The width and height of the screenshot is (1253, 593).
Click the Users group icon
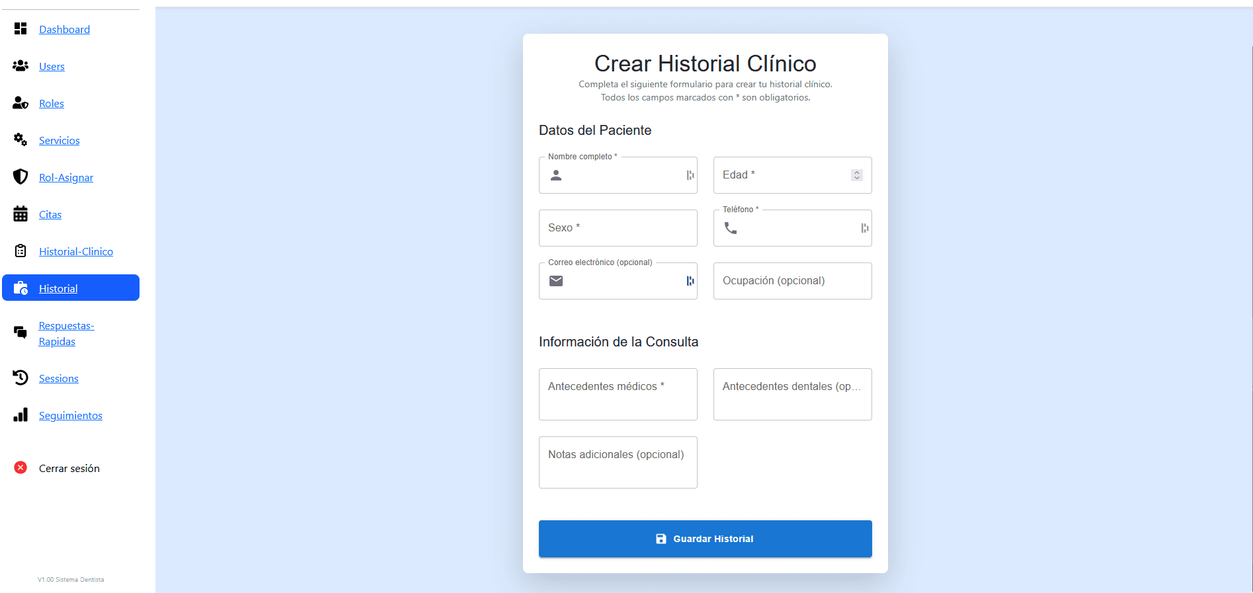(x=20, y=66)
